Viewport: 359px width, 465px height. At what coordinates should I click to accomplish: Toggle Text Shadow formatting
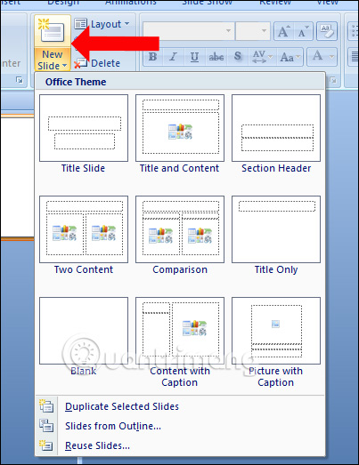pos(238,56)
